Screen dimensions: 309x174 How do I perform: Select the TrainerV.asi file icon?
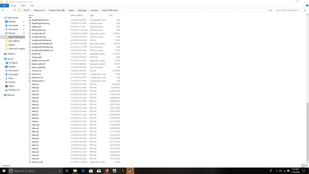30,71
